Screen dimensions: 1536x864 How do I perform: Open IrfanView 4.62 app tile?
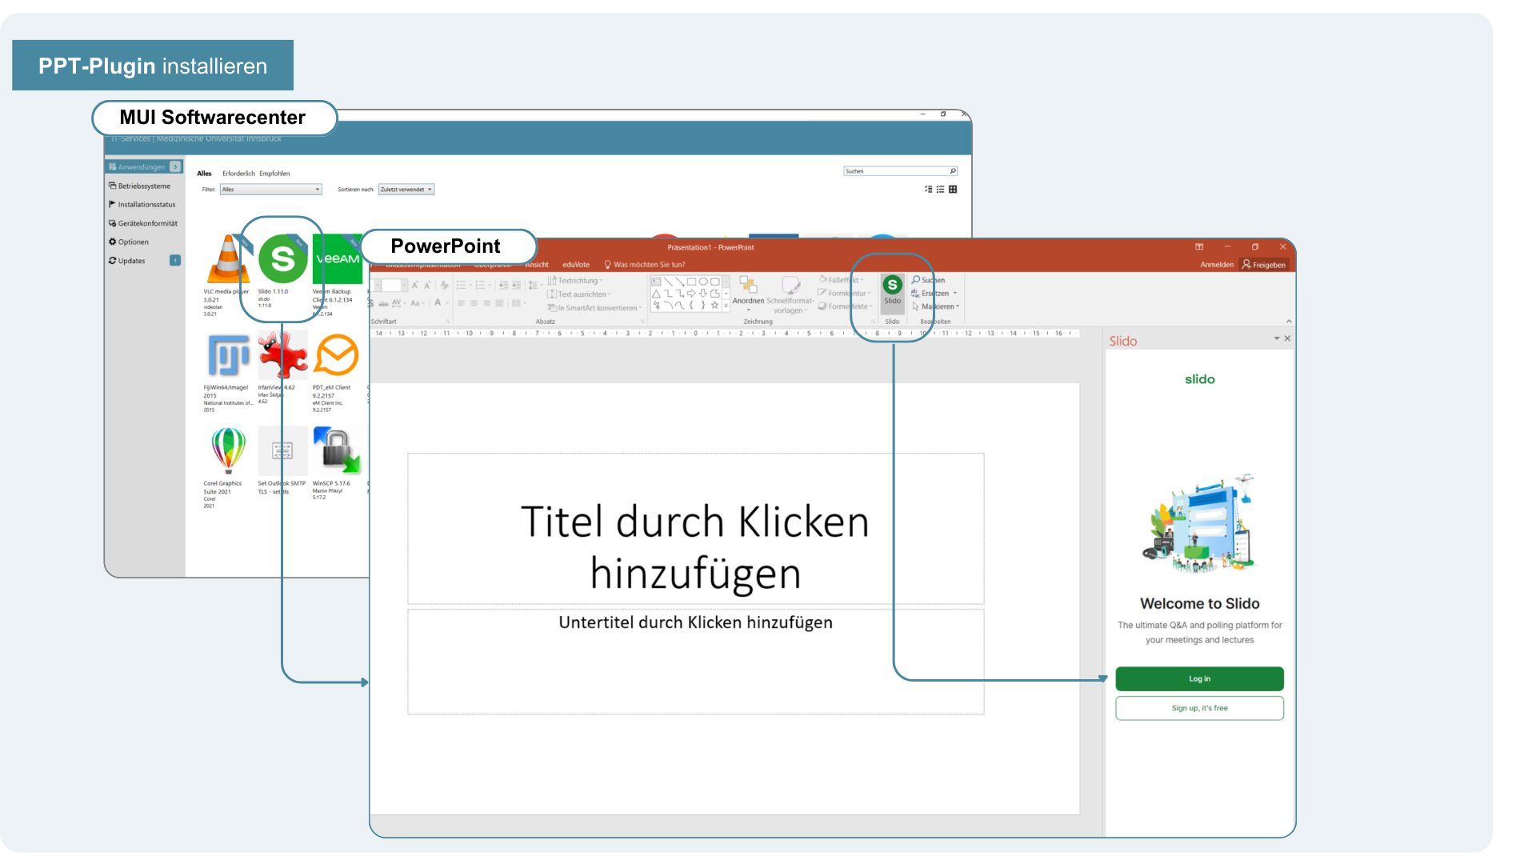[282, 368]
